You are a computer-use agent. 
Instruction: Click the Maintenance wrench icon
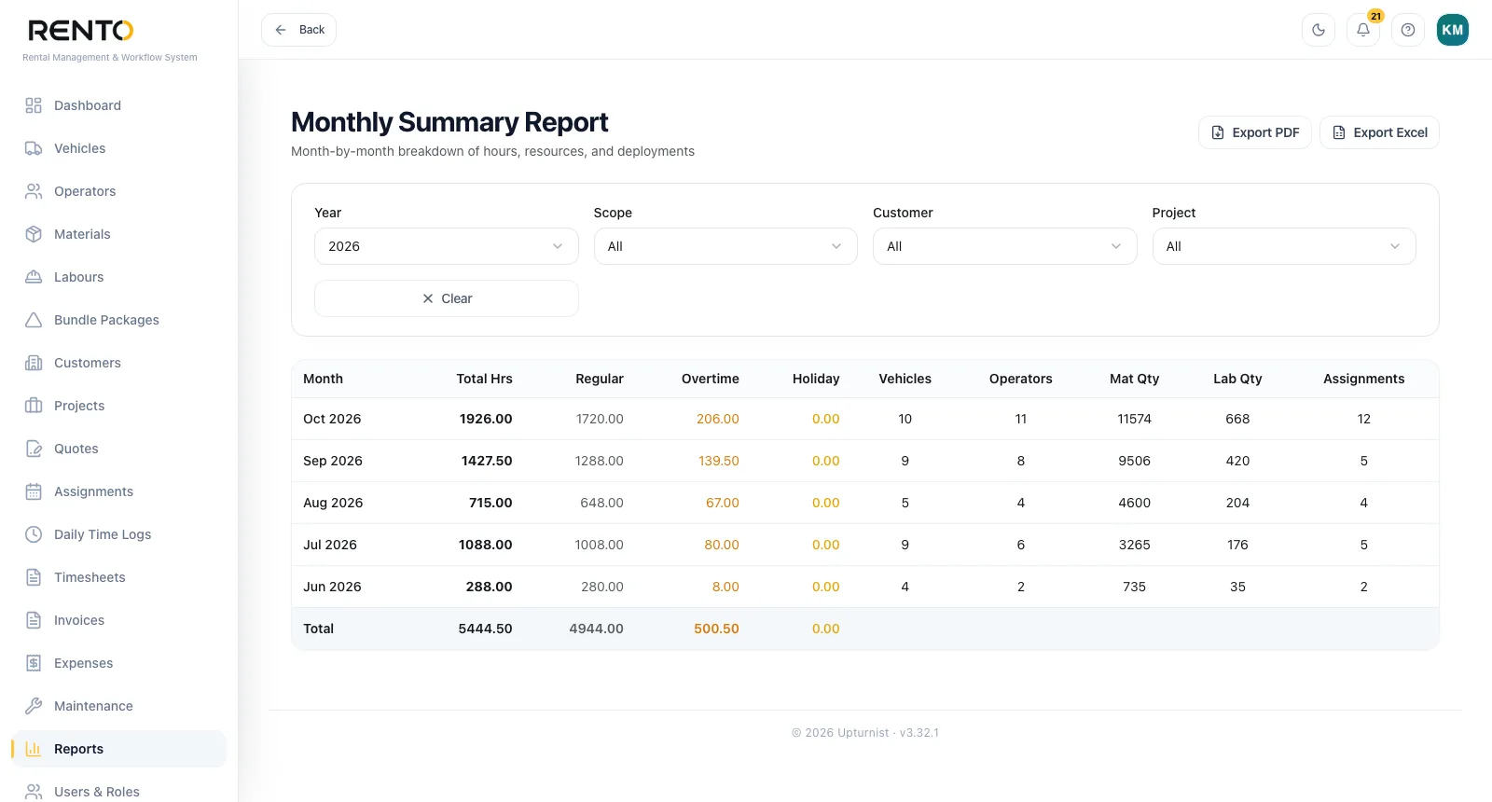[x=34, y=706]
